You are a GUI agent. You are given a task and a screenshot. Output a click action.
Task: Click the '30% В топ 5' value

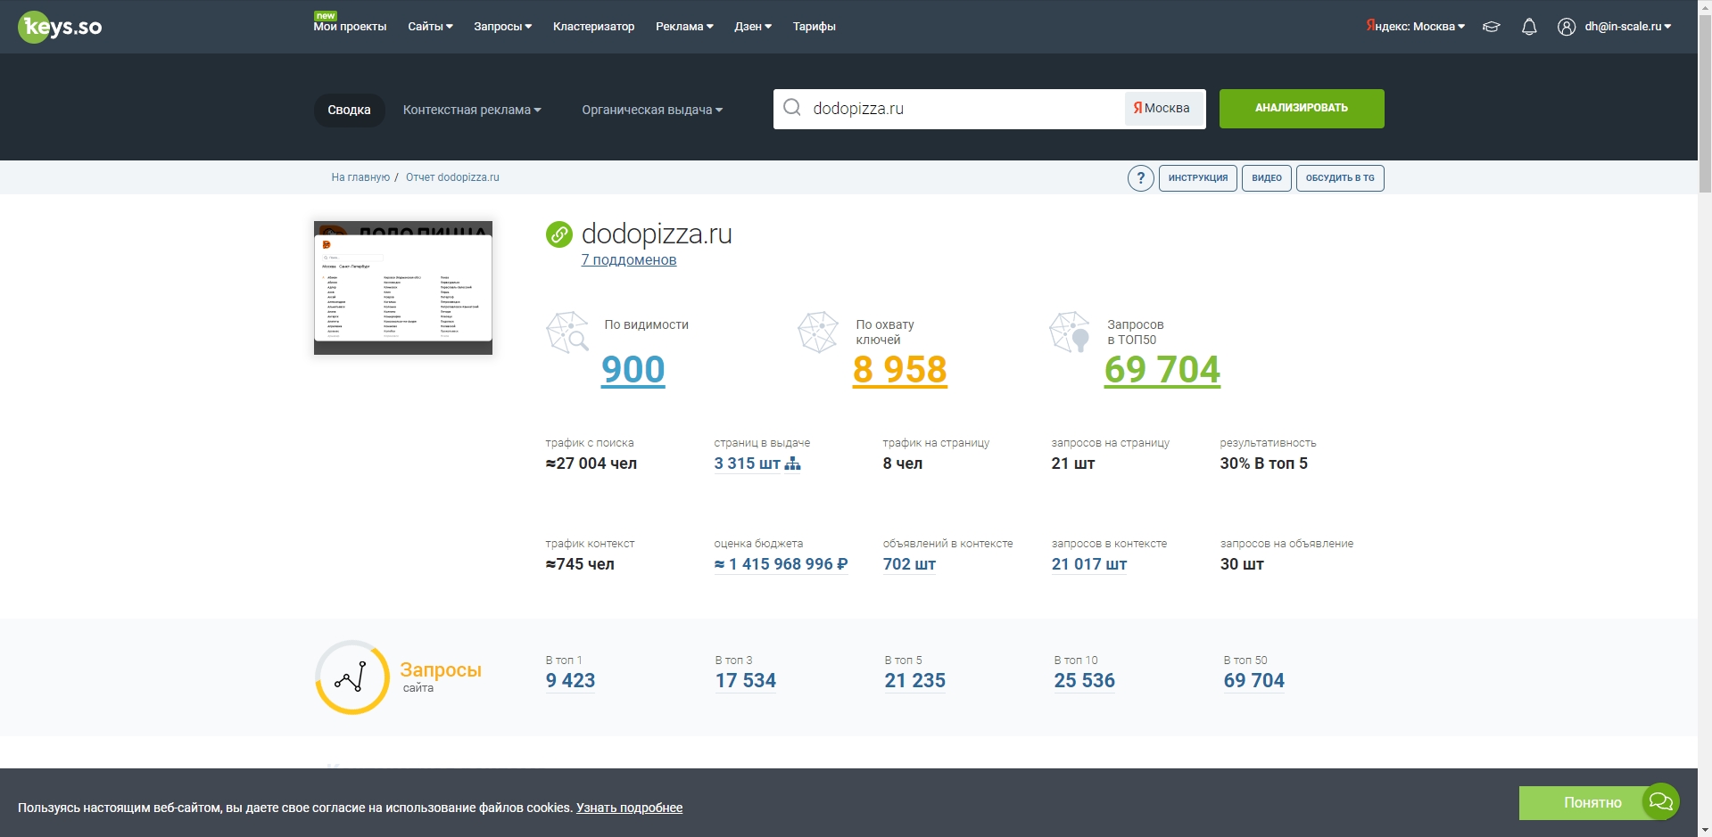1264,464
